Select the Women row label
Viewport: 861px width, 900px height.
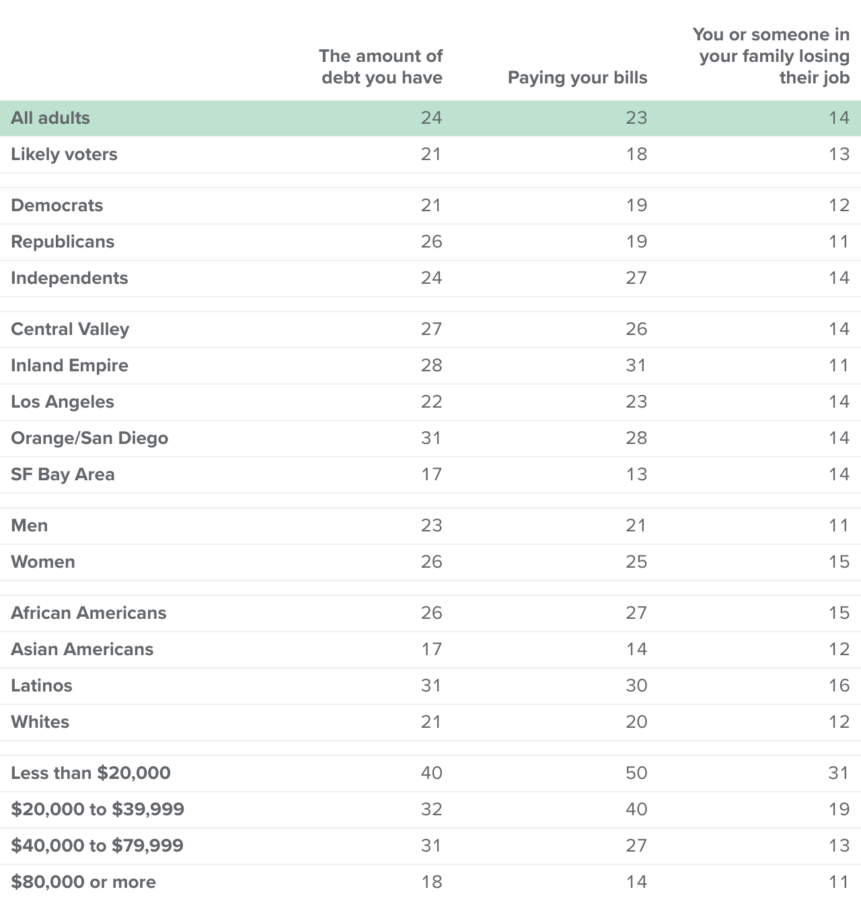[x=43, y=562]
